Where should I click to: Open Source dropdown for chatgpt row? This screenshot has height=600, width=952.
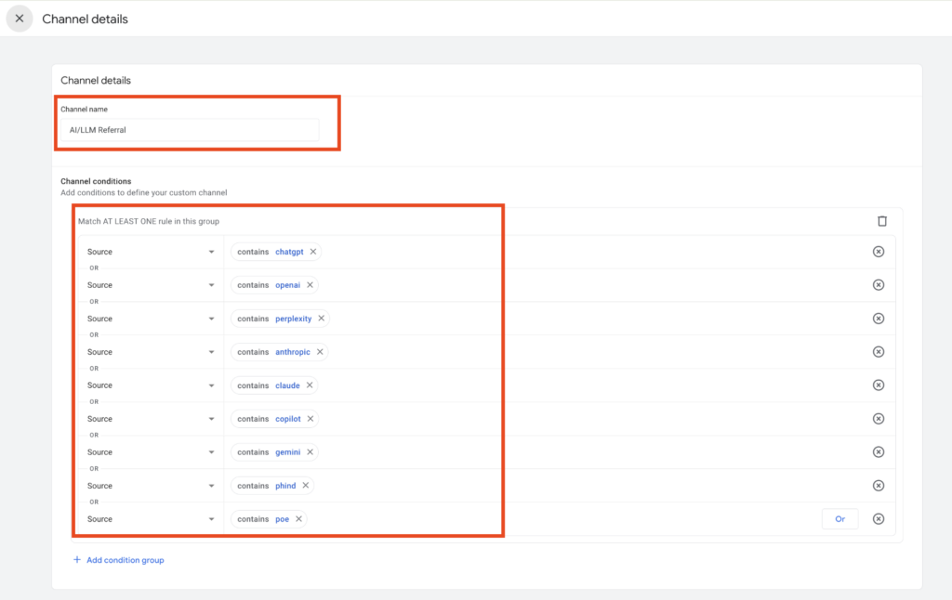(x=151, y=252)
